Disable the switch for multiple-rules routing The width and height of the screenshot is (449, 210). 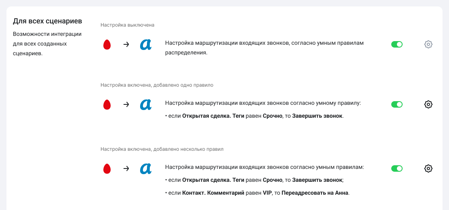(397, 168)
